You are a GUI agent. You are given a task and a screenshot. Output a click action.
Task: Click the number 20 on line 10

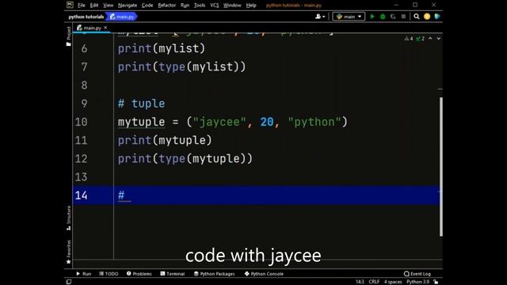(267, 122)
